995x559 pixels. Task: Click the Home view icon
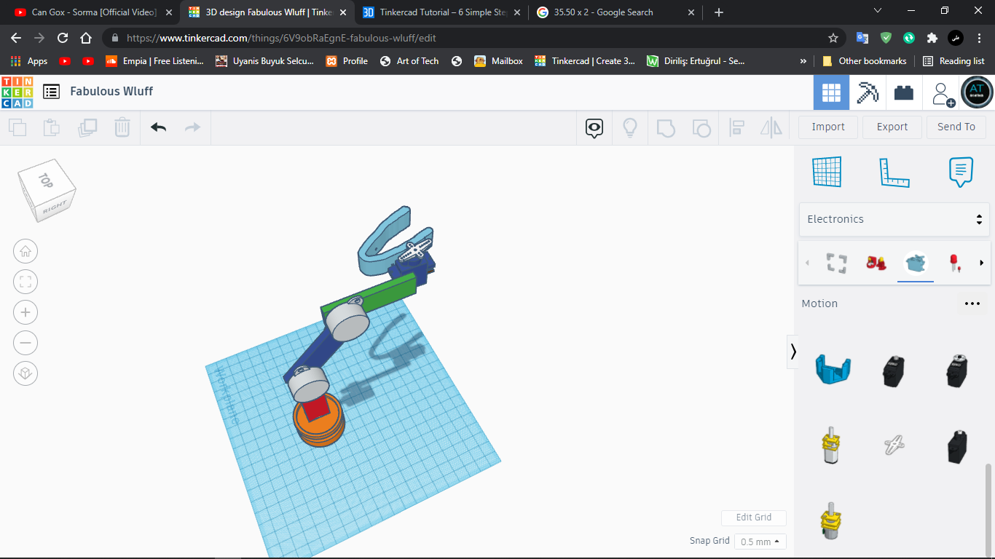[25, 251]
